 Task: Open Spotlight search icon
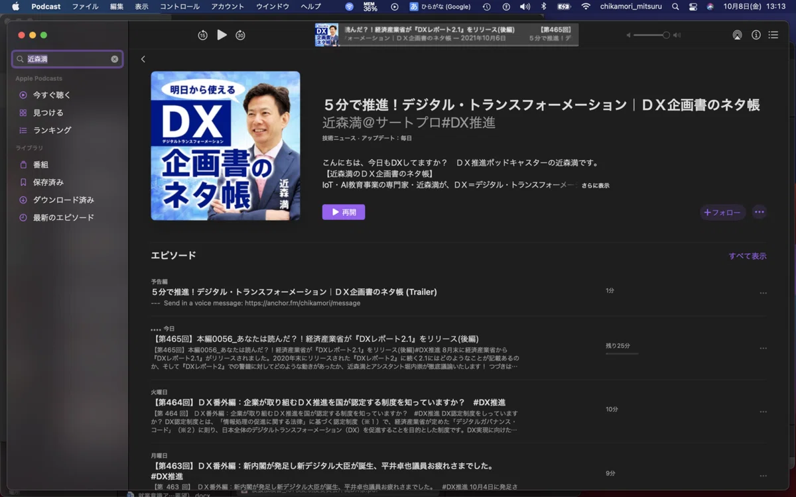[x=675, y=7]
